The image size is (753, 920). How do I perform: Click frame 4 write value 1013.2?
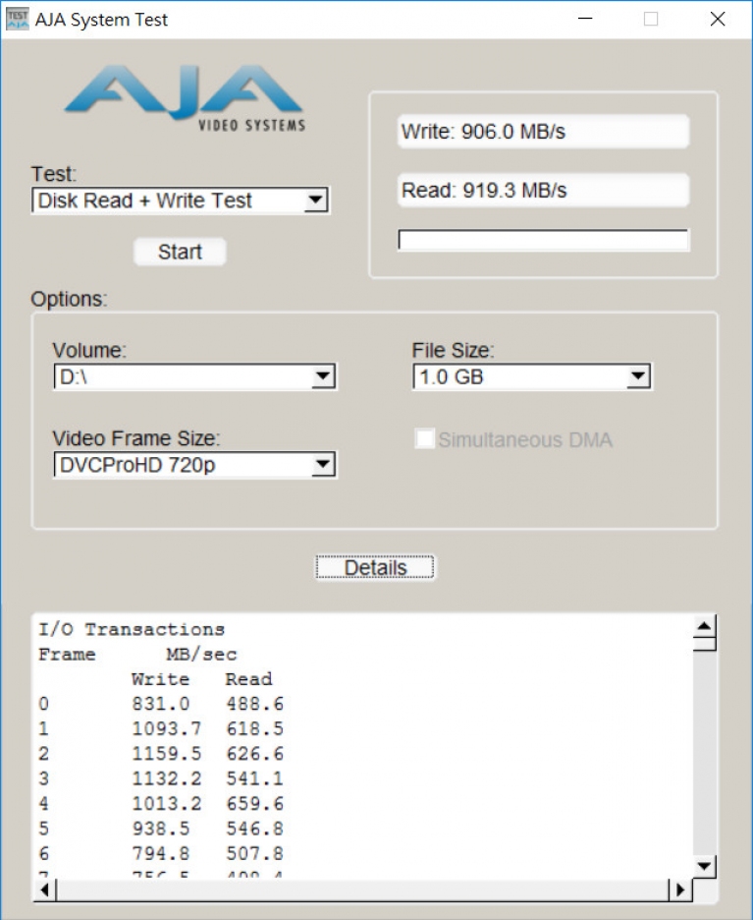pos(167,803)
